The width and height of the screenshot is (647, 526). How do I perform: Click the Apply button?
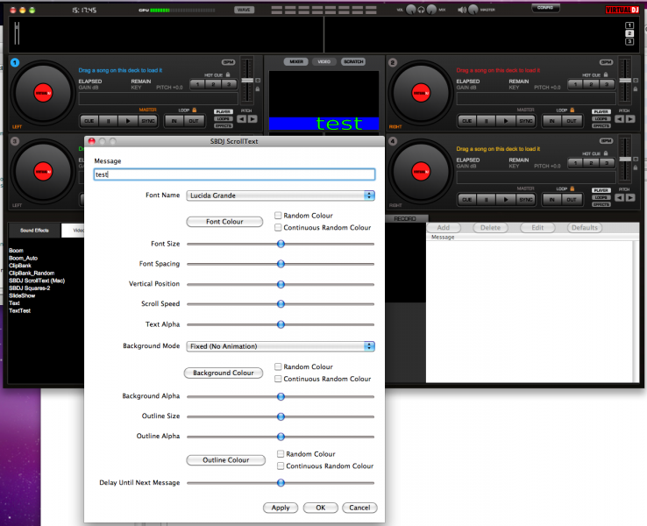(x=281, y=508)
